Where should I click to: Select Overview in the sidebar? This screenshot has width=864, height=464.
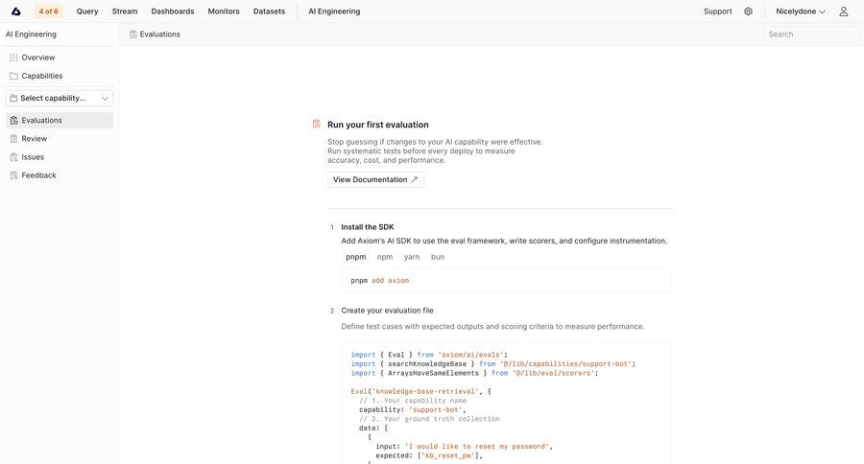(60, 58)
